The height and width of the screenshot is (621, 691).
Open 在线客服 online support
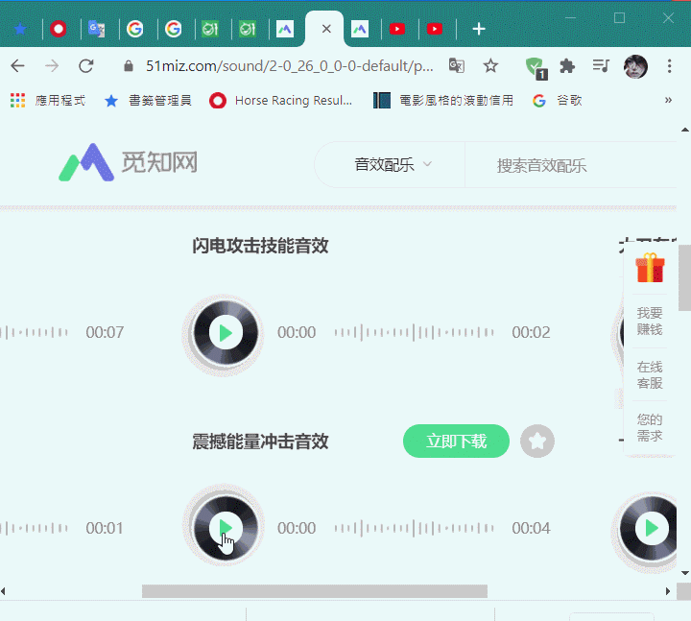coord(650,375)
